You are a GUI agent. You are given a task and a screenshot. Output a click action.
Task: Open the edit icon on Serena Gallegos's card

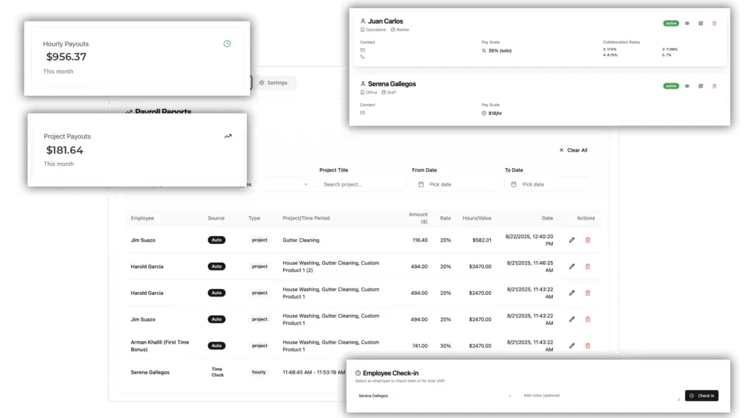pyautogui.click(x=700, y=86)
